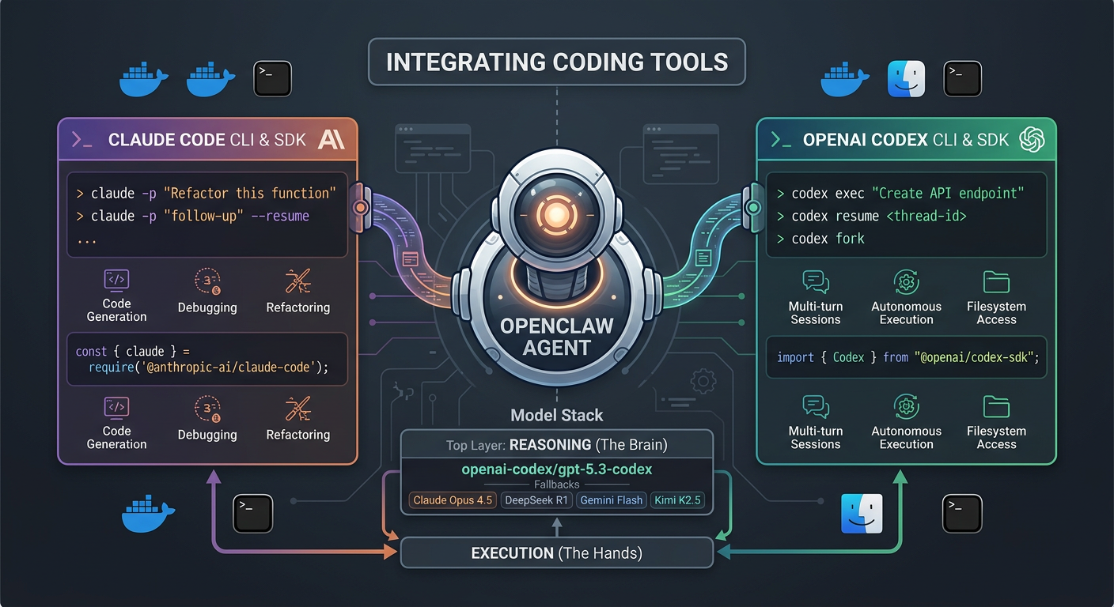The image size is (1114, 607).
Task: Select the require('@anthropic-ai/claude-code'); line
Action: click(208, 368)
